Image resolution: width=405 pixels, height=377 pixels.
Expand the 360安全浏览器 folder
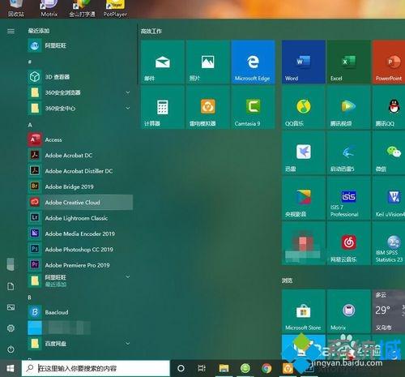click(80, 92)
